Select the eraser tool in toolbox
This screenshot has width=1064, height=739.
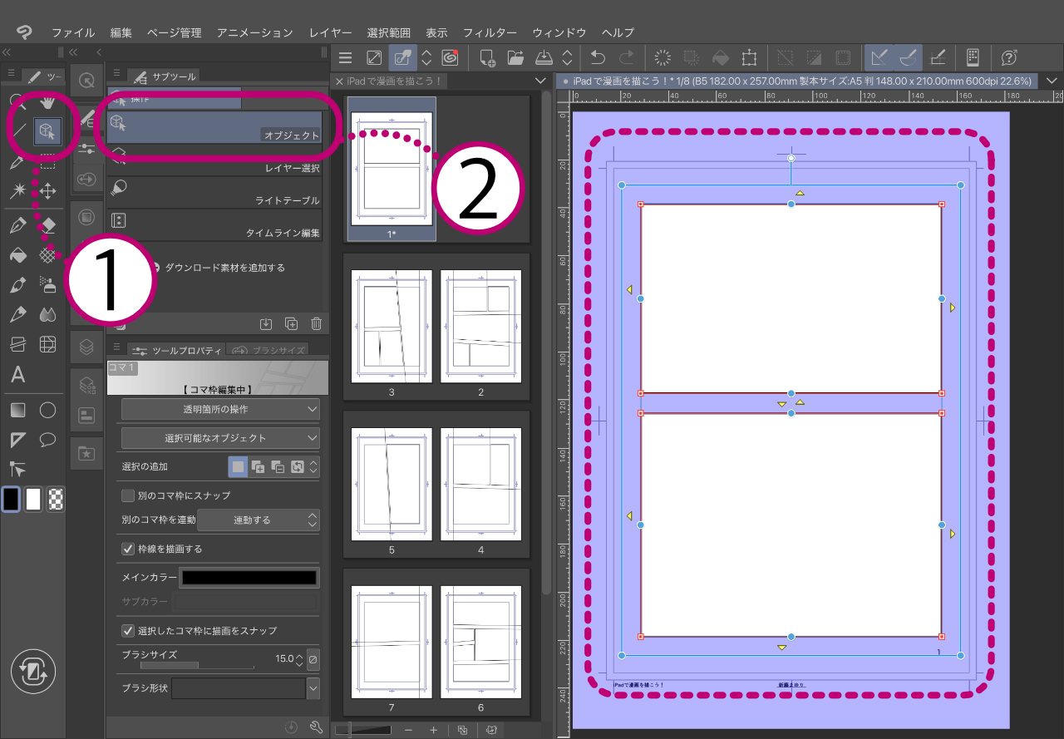coord(48,225)
